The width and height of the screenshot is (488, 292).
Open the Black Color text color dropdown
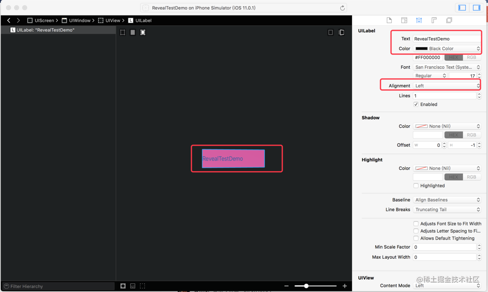point(447,48)
